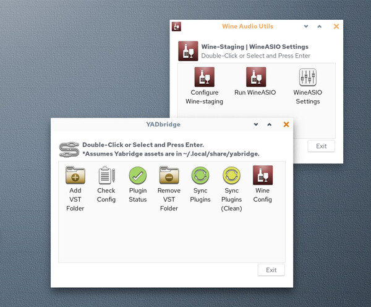Click 'Double-Click or Select and Press Enter' subtitle in Wine Audio Utils
Screen dimensions: 371x307
coord(256,56)
